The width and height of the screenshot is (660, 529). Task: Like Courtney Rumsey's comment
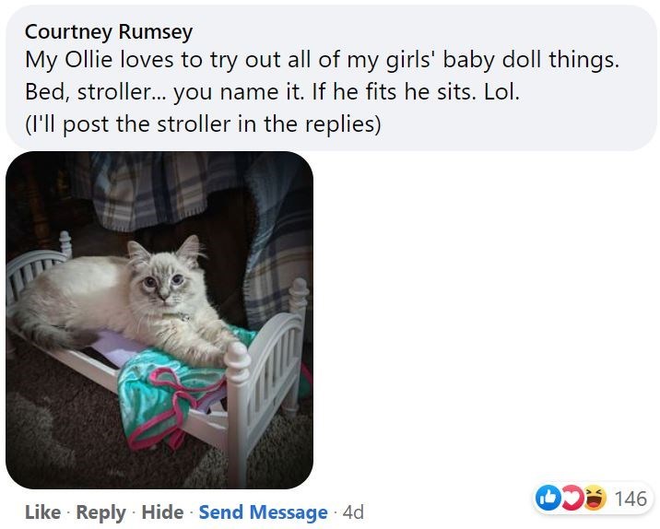[x=42, y=511]
